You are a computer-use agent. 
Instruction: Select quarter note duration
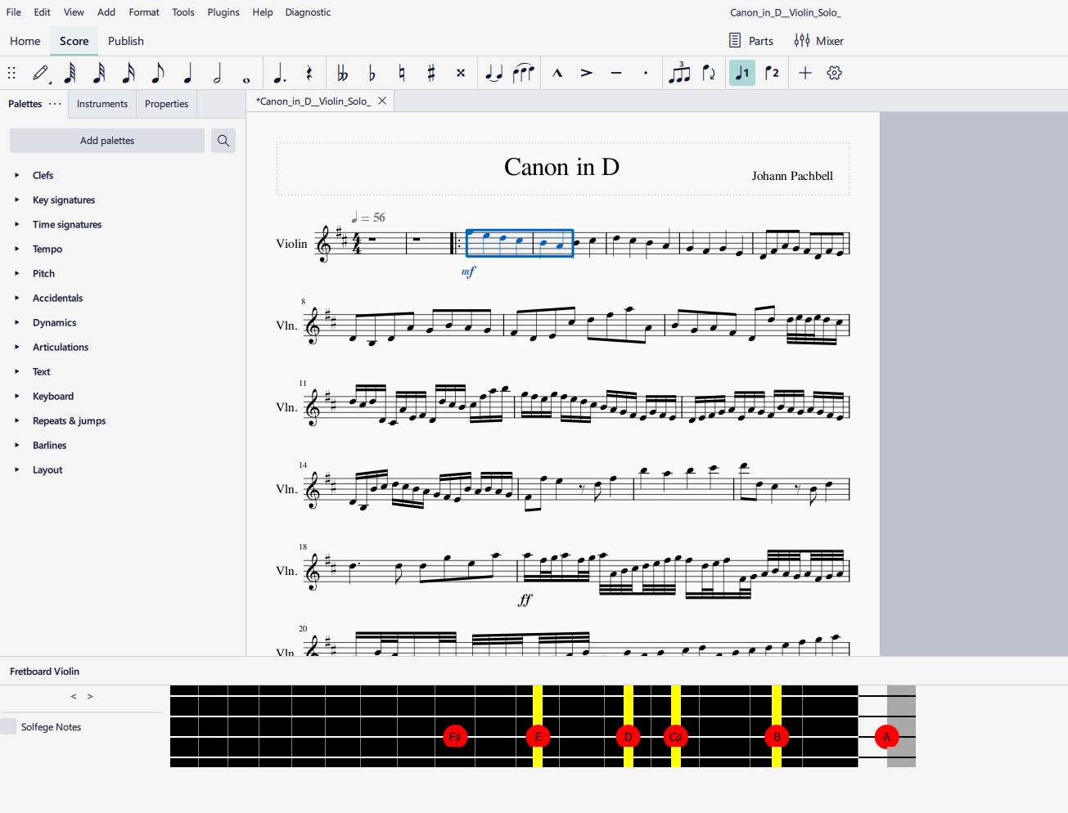[187, 73]
